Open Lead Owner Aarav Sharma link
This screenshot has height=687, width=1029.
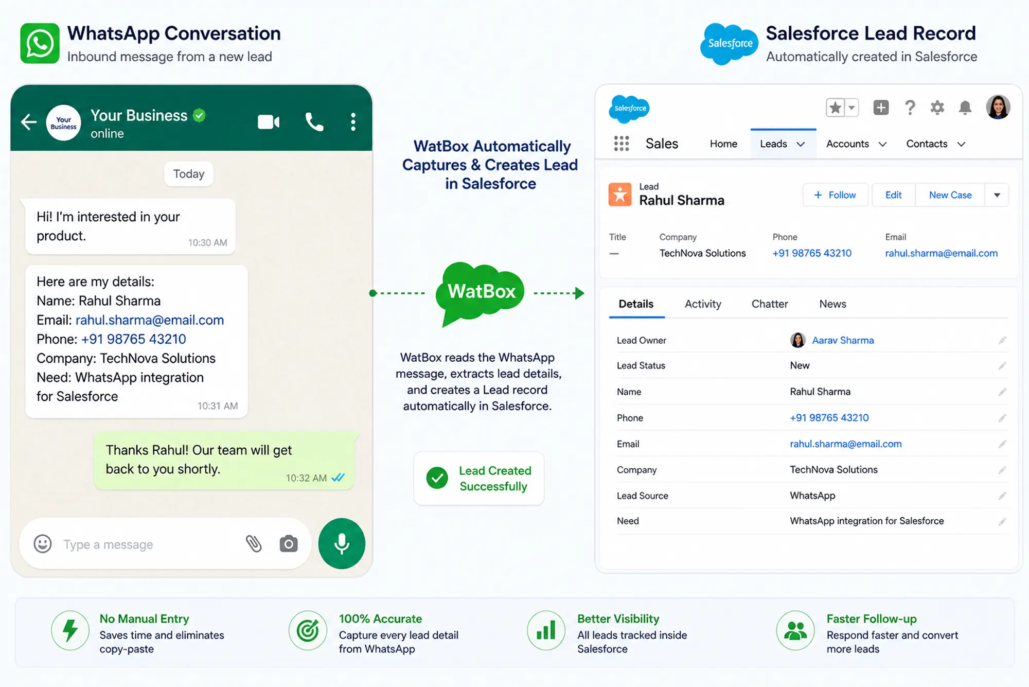tap(843, 340)
